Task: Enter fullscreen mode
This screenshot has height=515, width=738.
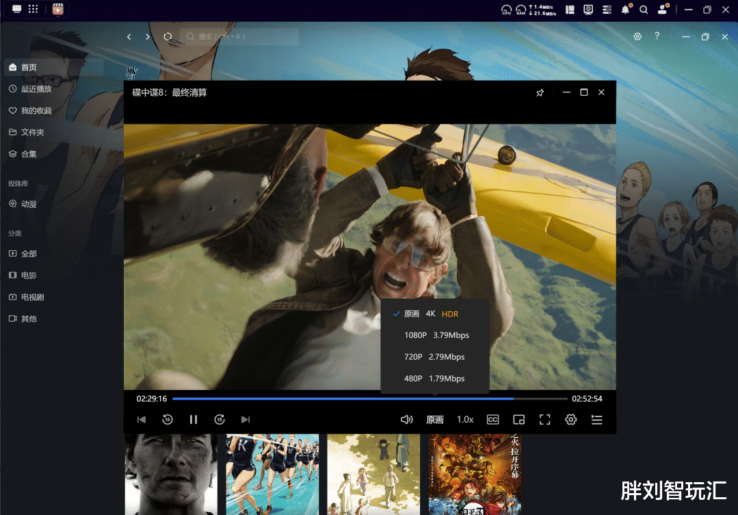Action: pyautogui.click(x=544, y=419)
